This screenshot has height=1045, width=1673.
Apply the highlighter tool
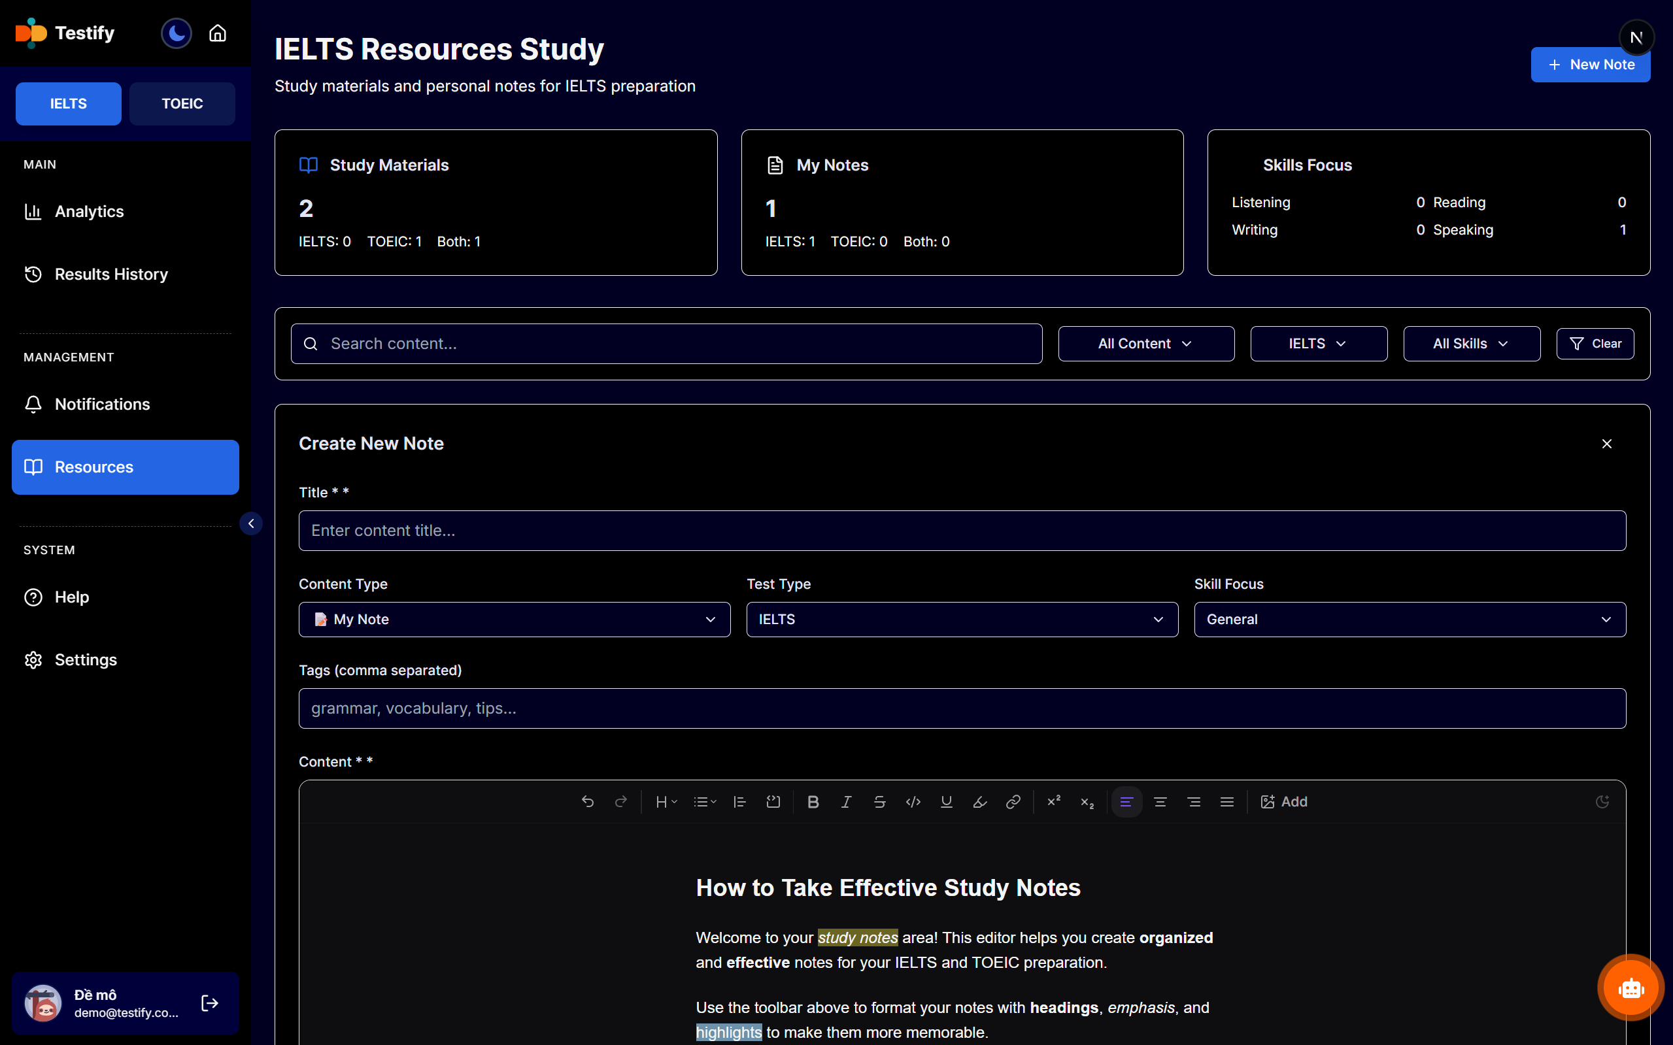(979, 802)
